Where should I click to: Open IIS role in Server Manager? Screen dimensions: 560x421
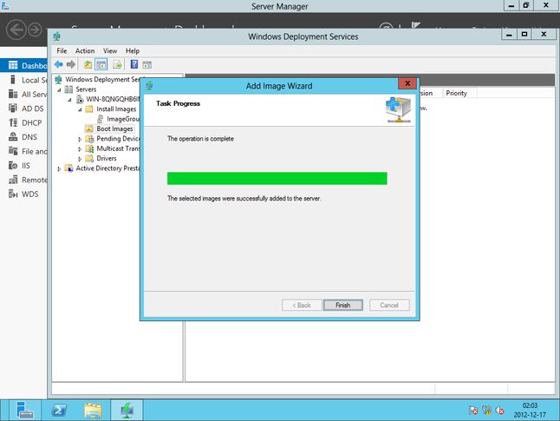(x=23, y=166)
